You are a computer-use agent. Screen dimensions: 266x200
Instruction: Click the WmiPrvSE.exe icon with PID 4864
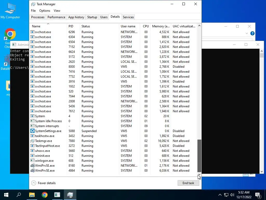point(32,170)
